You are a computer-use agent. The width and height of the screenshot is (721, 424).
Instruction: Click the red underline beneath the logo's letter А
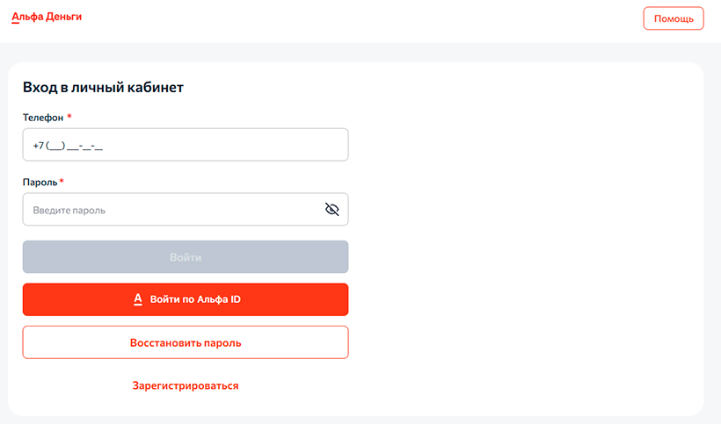click(x=14, y=22)
